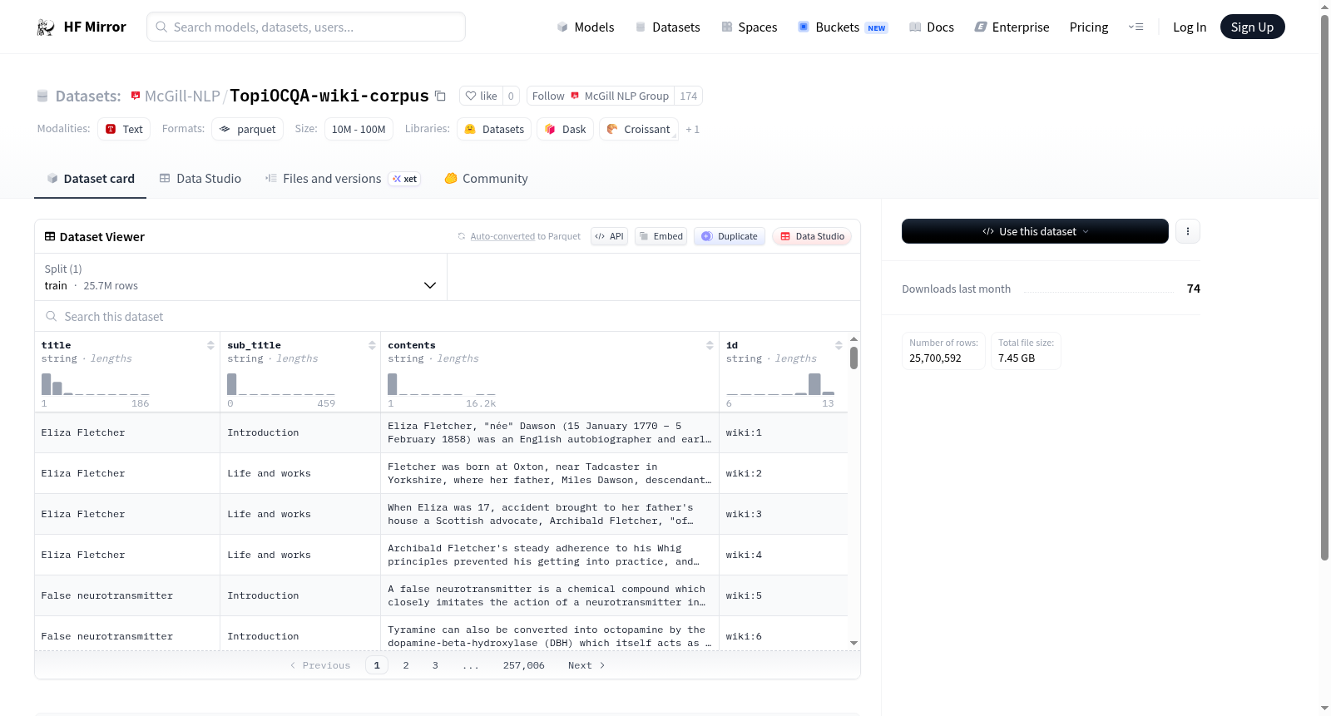Click the wiki:6 id cell
This screenshot has width=1331, height=716.
tap(744, 636)
